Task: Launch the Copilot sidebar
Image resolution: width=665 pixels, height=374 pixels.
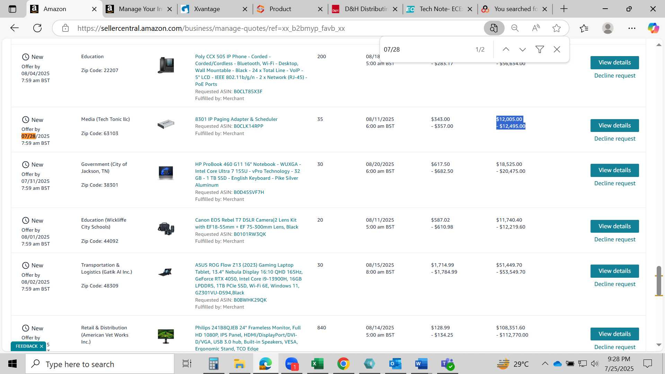Action: click(x=654, y=28)
